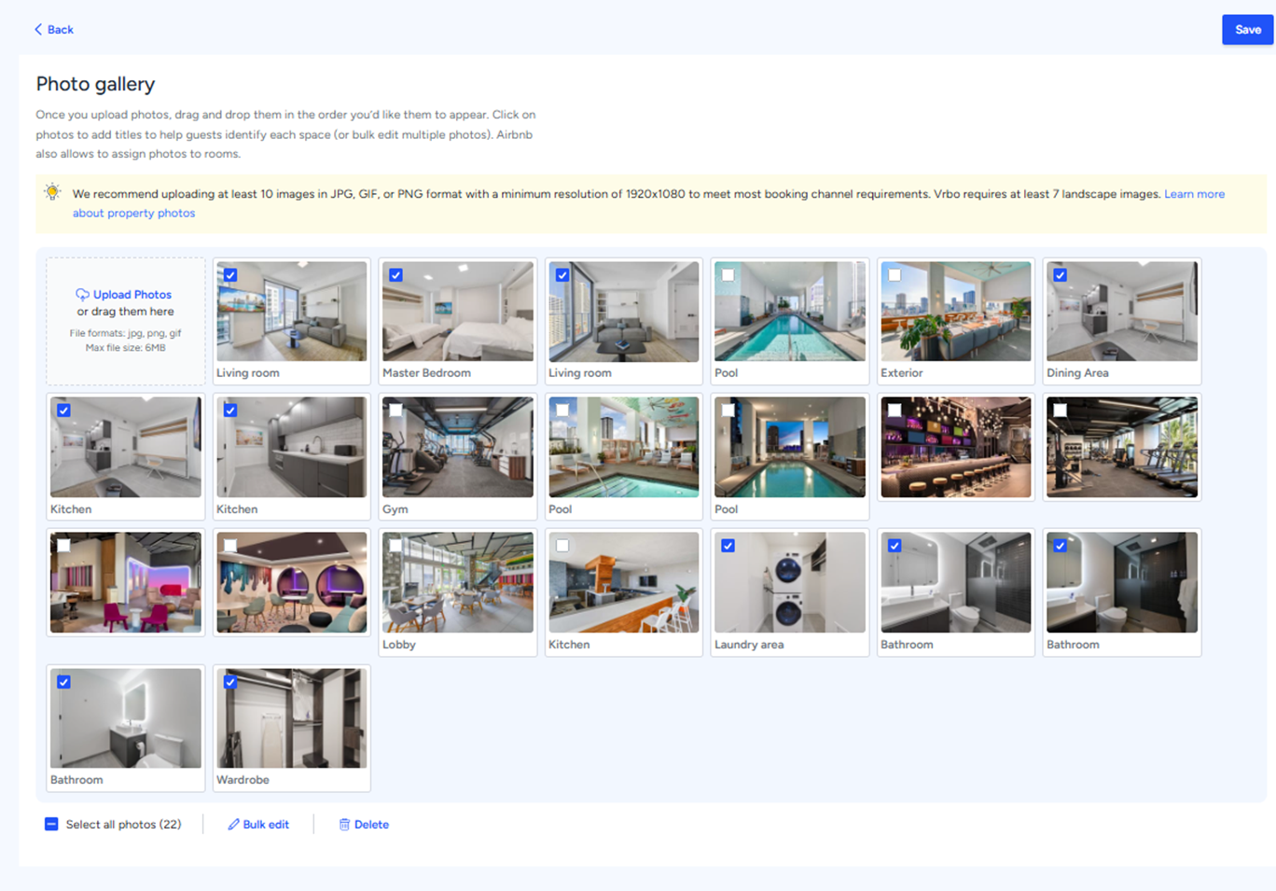Open the unlabeled purple circular booths photo
The width and height of the screenshot is (1276, 891).
[x=292, y=582]
